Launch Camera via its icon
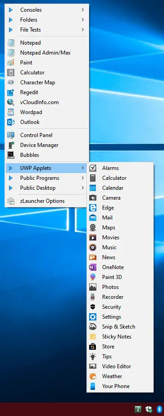Image resolution: width=164 pixels, height=416 pixels. (93, 198)
